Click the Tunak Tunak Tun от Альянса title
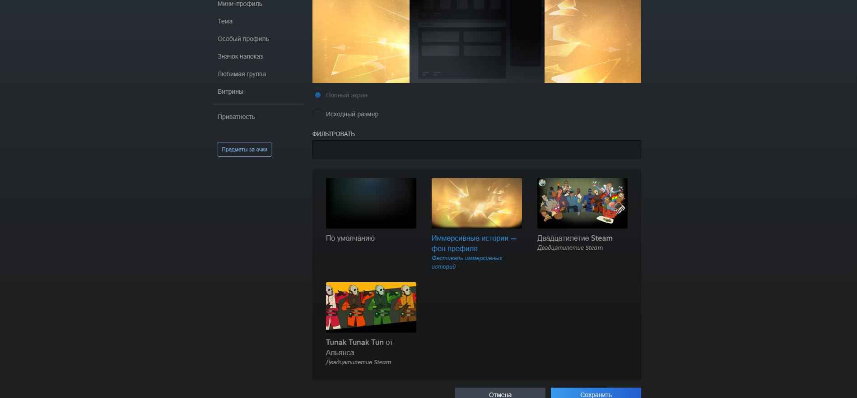 [x=359, y=348]
